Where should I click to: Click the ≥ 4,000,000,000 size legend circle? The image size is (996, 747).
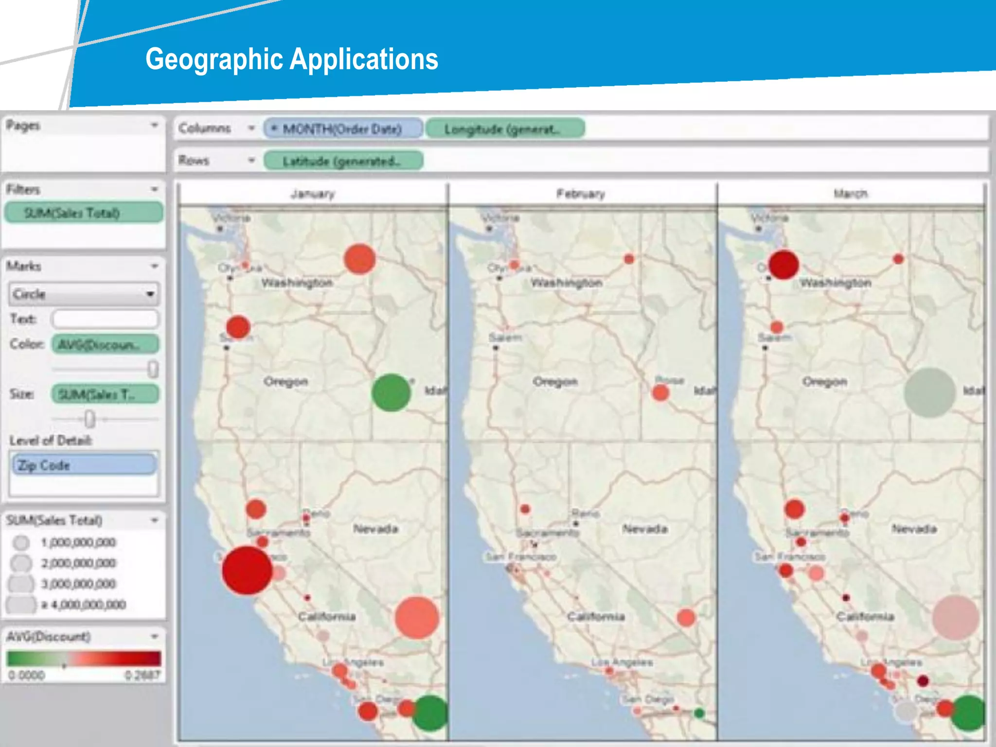21,605
